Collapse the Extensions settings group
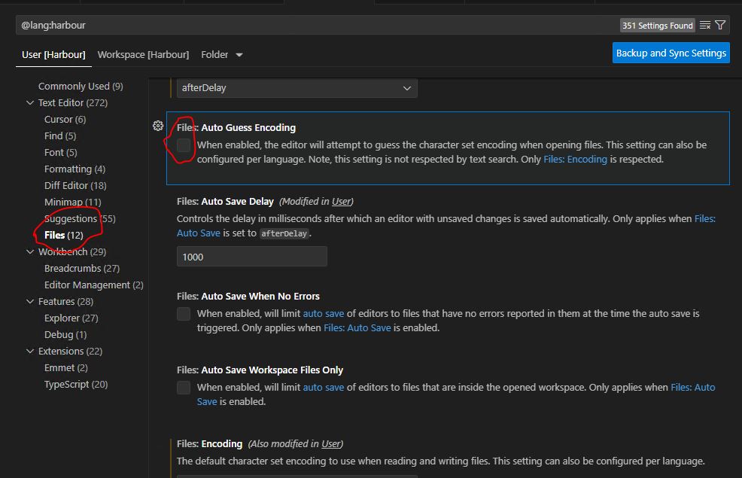The image size is (742, 478). 30,352
